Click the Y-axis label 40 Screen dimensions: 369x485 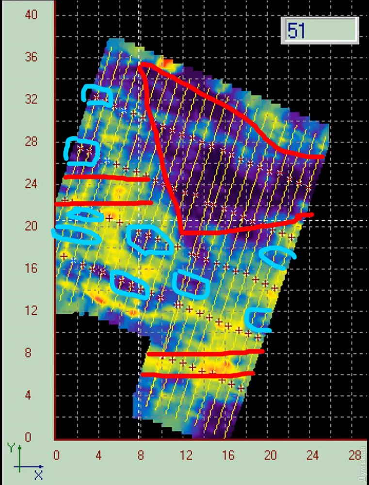(x=31, y=15)
